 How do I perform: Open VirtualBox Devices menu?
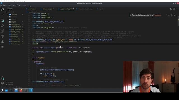tap(19, 1)
